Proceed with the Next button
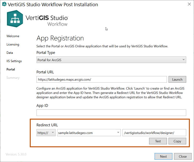This screenshot has height=162, width=194. click(x=163, y=156)
